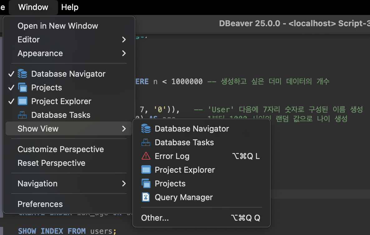The width and height of the screenshot is (370, 235).
Task: Expand the Appearance submenu arrow
Action: coord(124,53)
